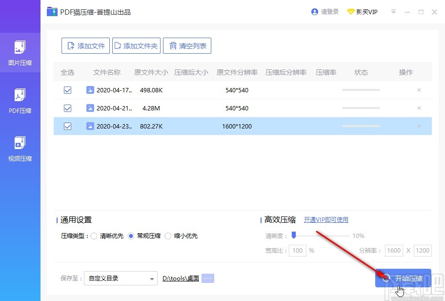Click the user avatar login icon

[x=314, y=12]
